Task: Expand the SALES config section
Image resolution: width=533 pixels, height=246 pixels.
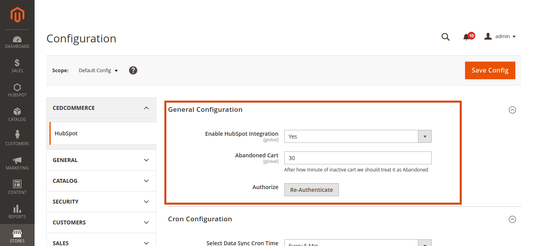Action: tap(101, 240)
